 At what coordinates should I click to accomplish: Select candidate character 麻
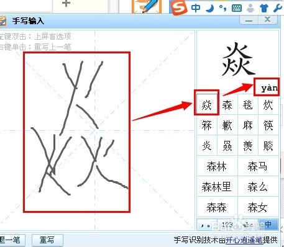[x=247, y=125]
